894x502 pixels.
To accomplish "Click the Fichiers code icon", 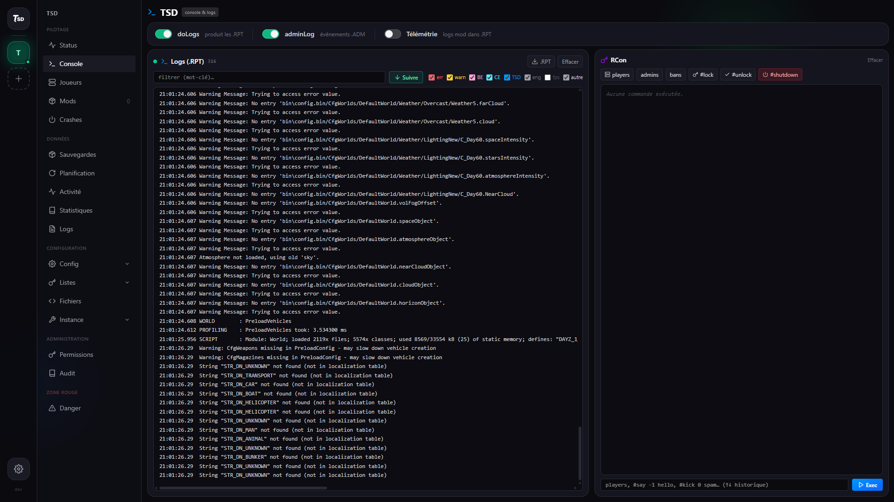I will click(x=52, y=301).
